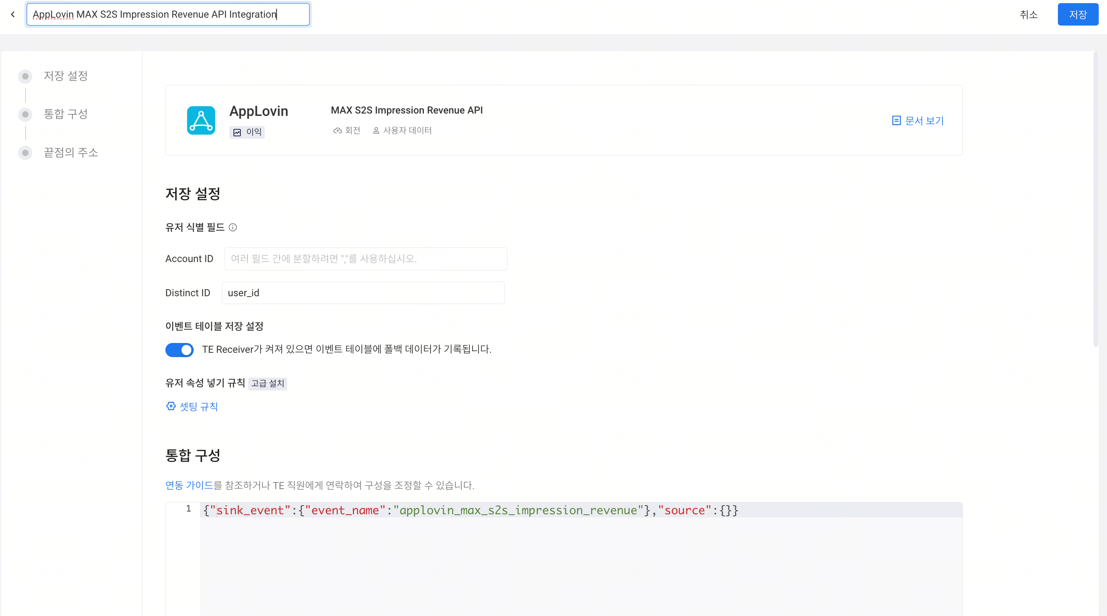This screenshot has width=1107, height=616.
Task: Show info tooltip for 유저 식별 필드
Action: (233, 227)
